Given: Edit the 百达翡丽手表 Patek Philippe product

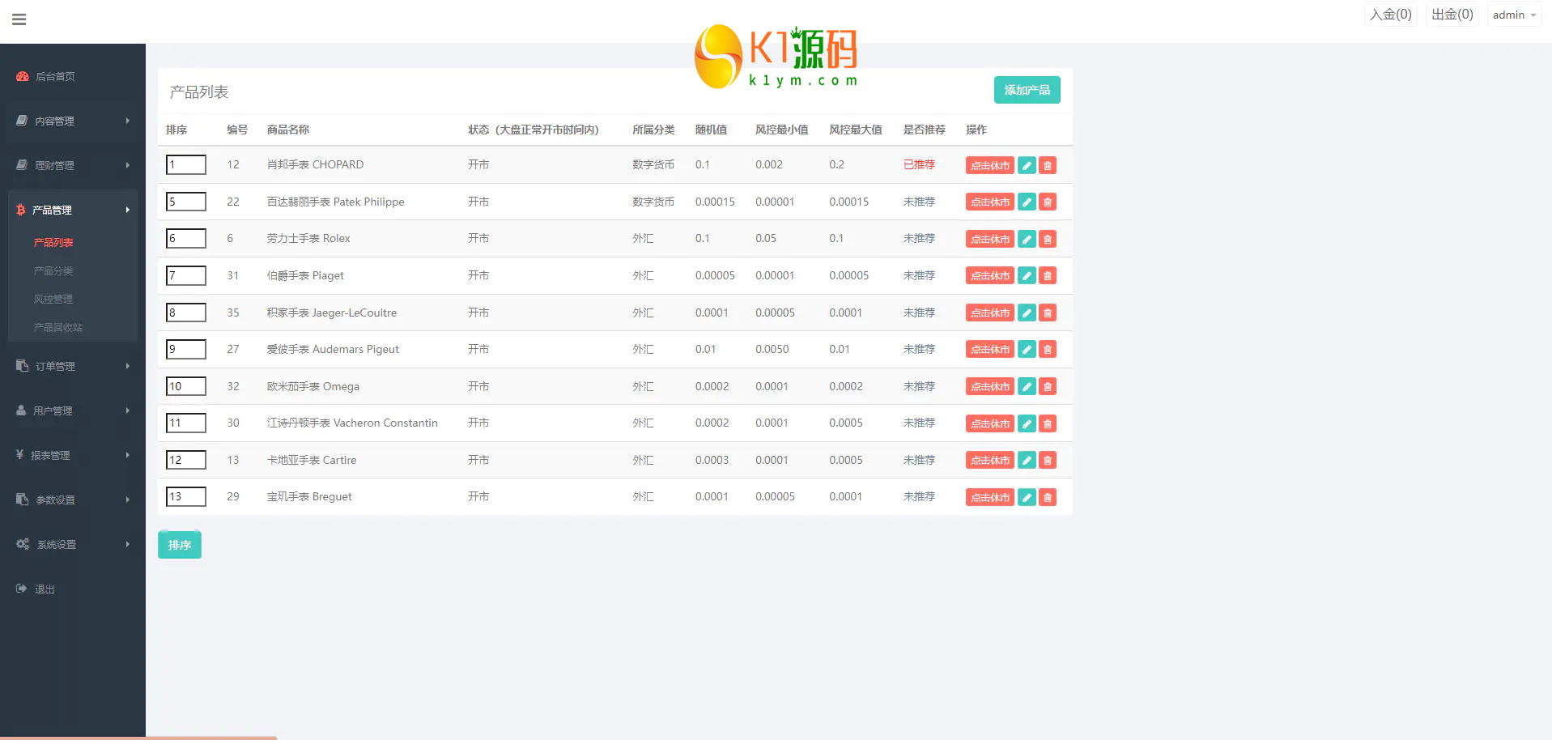Looking at the screenshot, I should [1027, 202].
